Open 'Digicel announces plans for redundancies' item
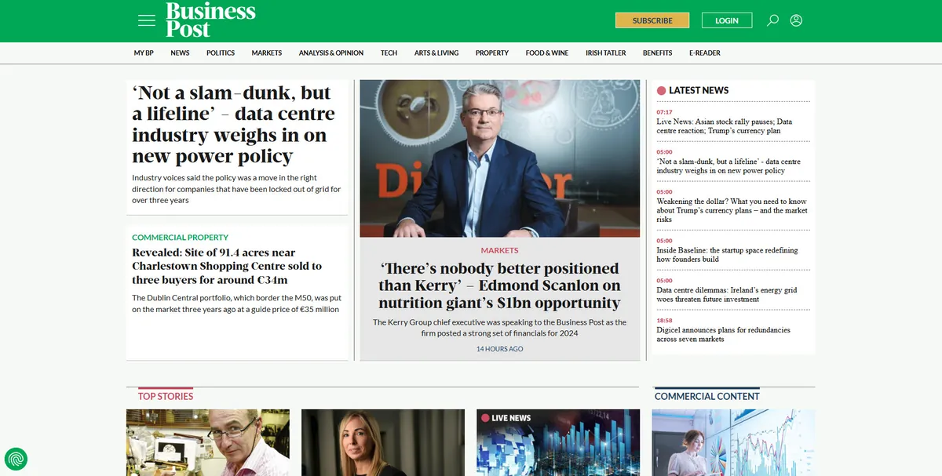Image resolution: width=942 pixels, height=476 pixels. point(724,334)
